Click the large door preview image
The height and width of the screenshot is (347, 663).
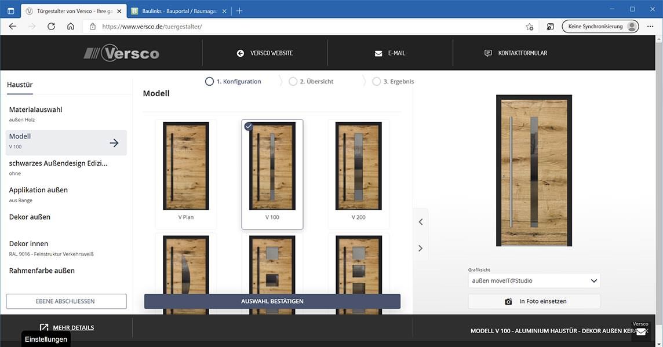click(x=534, y=170)
